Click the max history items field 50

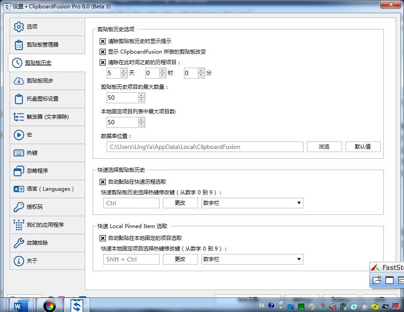tap(123, 98)
